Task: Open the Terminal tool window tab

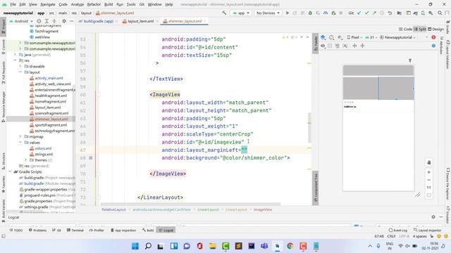Action: point(75,230)
